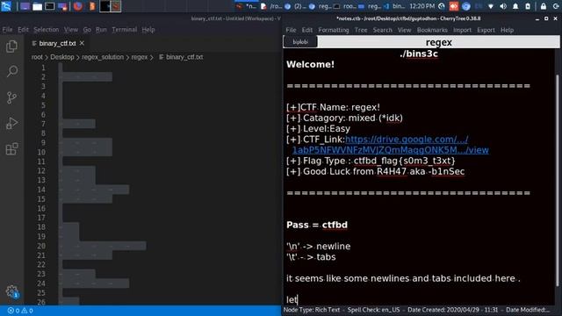
Task: Open the Selection menu in VS Code
Action: (47, 30)
